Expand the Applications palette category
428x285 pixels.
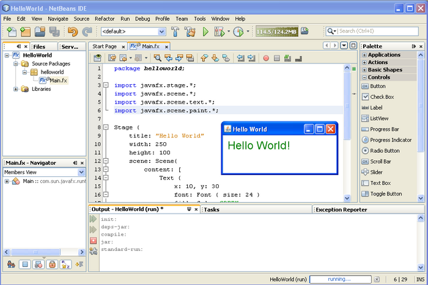364,55
